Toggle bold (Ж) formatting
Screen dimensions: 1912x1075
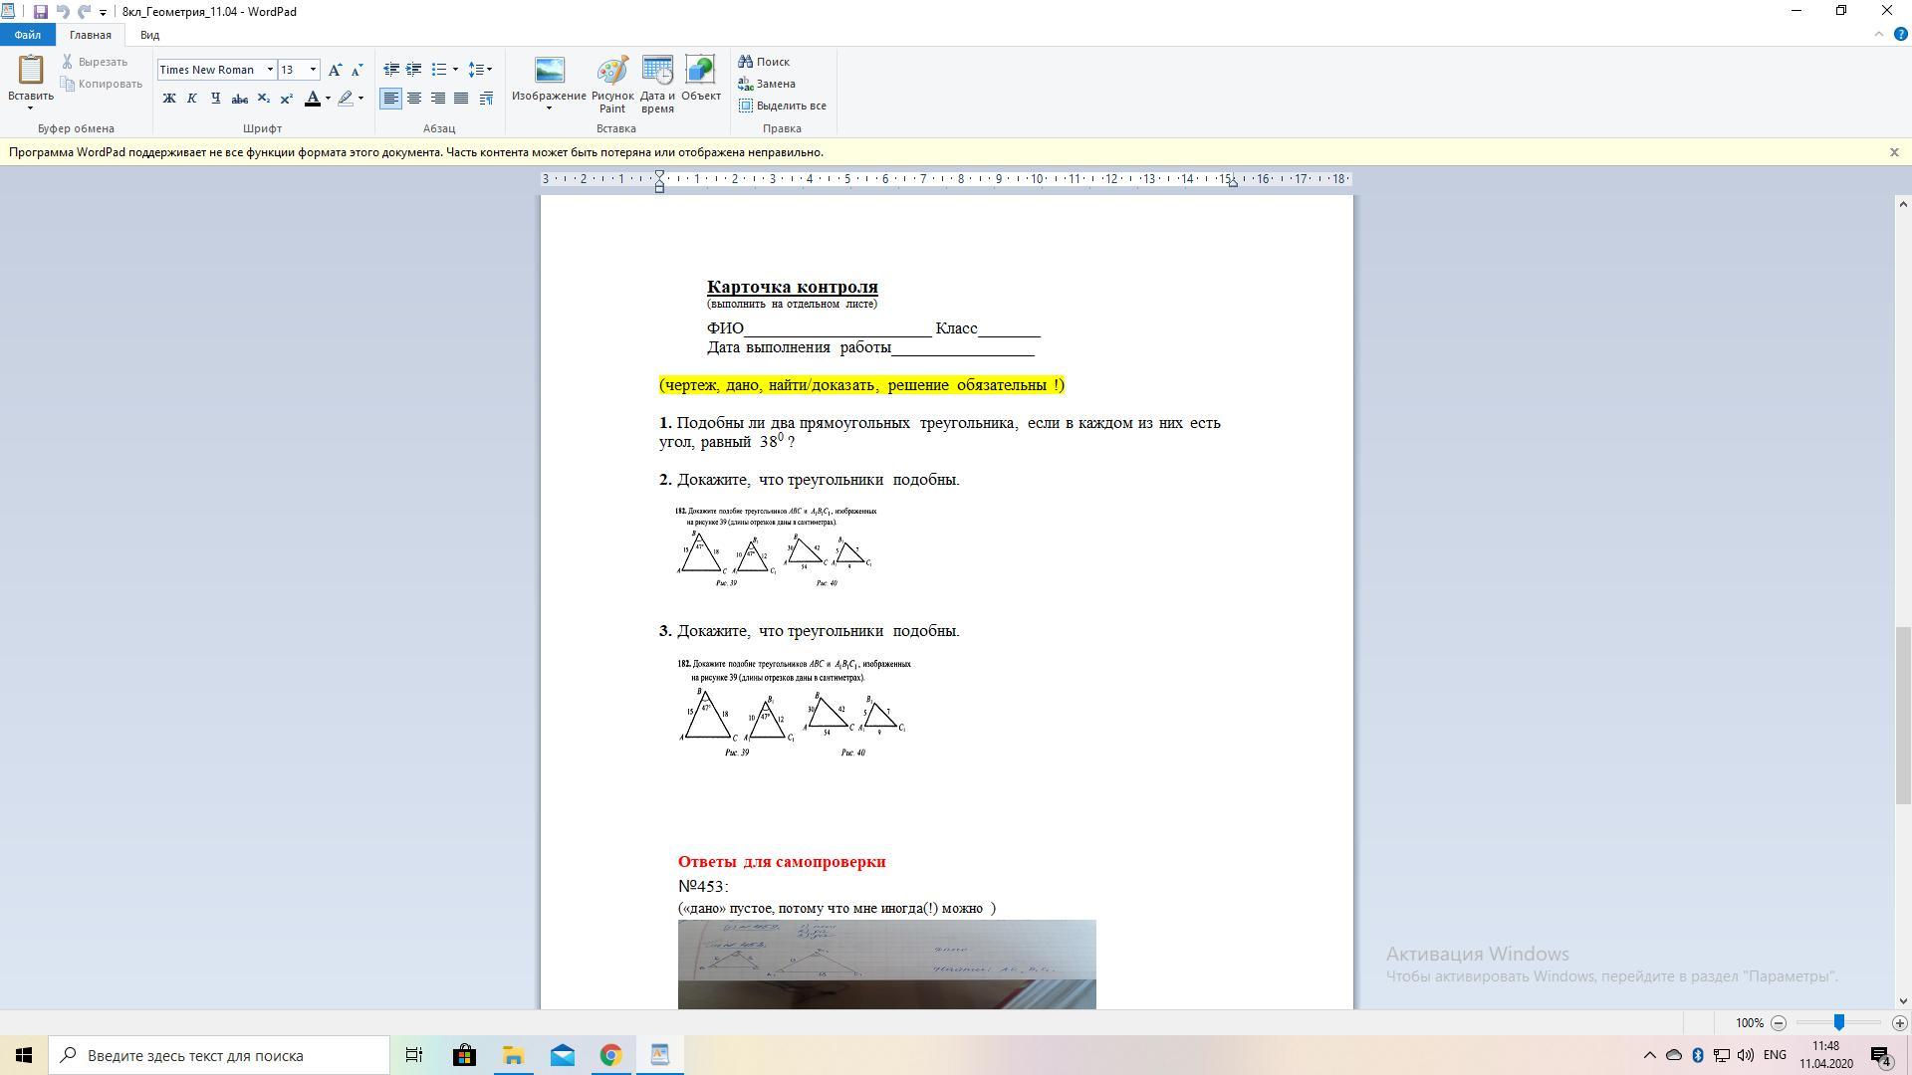169,98
